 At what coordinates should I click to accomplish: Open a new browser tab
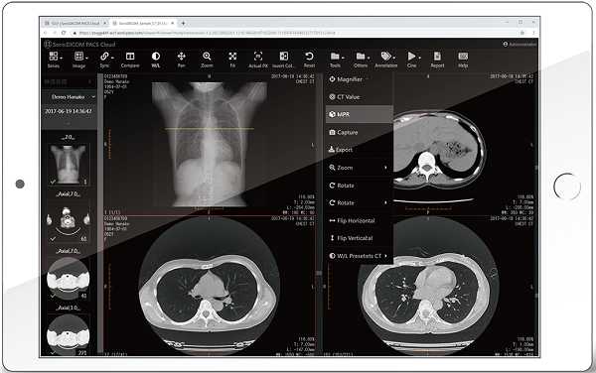tap(183, 23)
